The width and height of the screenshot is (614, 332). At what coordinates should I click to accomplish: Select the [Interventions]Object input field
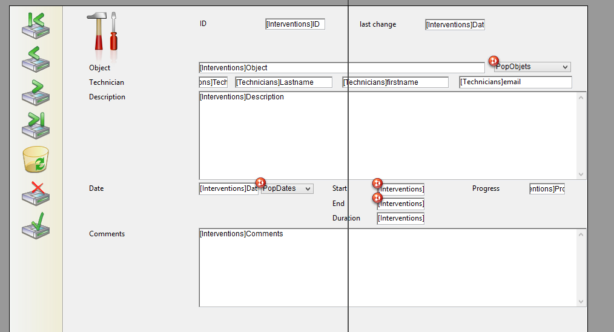342,68
